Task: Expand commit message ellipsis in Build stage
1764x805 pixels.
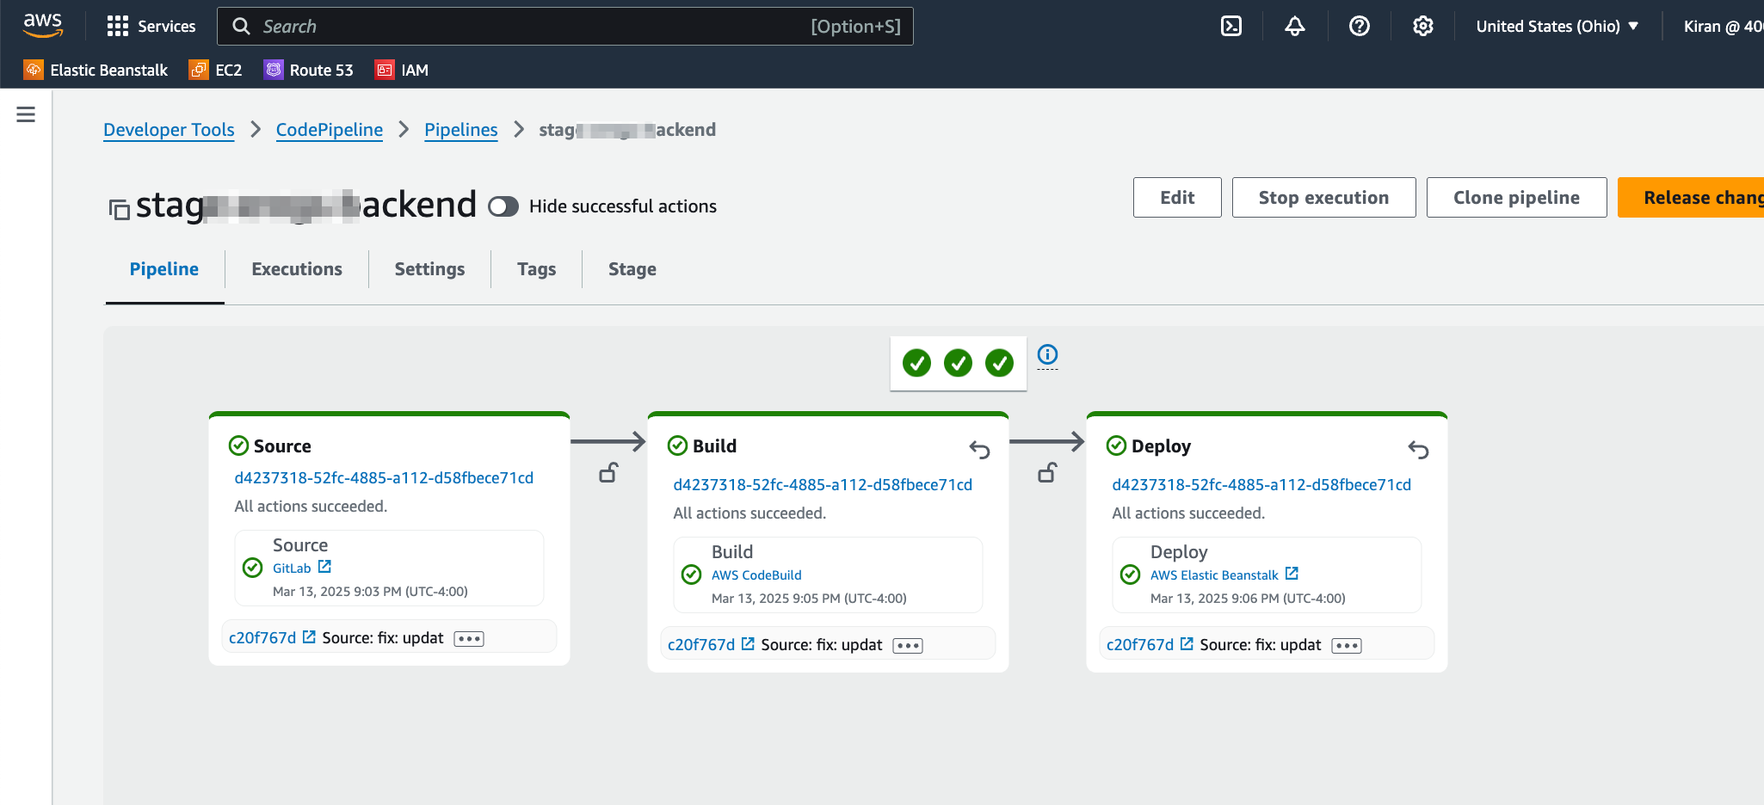Action: coord(908,645)
